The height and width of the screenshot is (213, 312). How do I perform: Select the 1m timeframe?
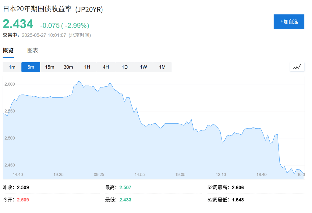pyautogui.click(x=12, y=67)
